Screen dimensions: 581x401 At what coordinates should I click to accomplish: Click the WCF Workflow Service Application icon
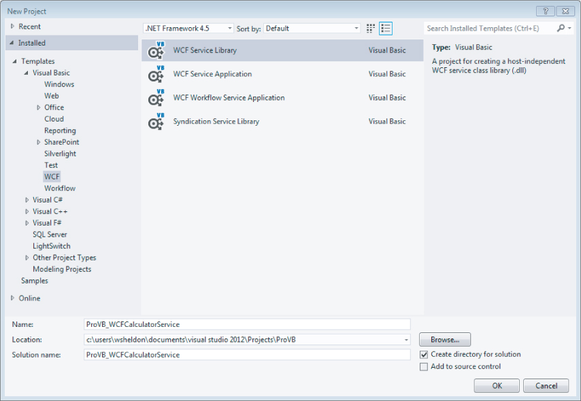coord(156,98)
